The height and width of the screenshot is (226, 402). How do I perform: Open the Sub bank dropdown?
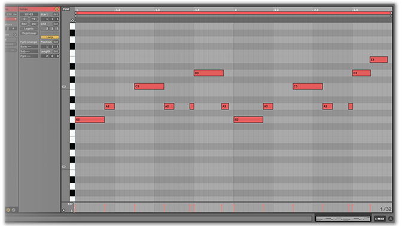(29, 51)
